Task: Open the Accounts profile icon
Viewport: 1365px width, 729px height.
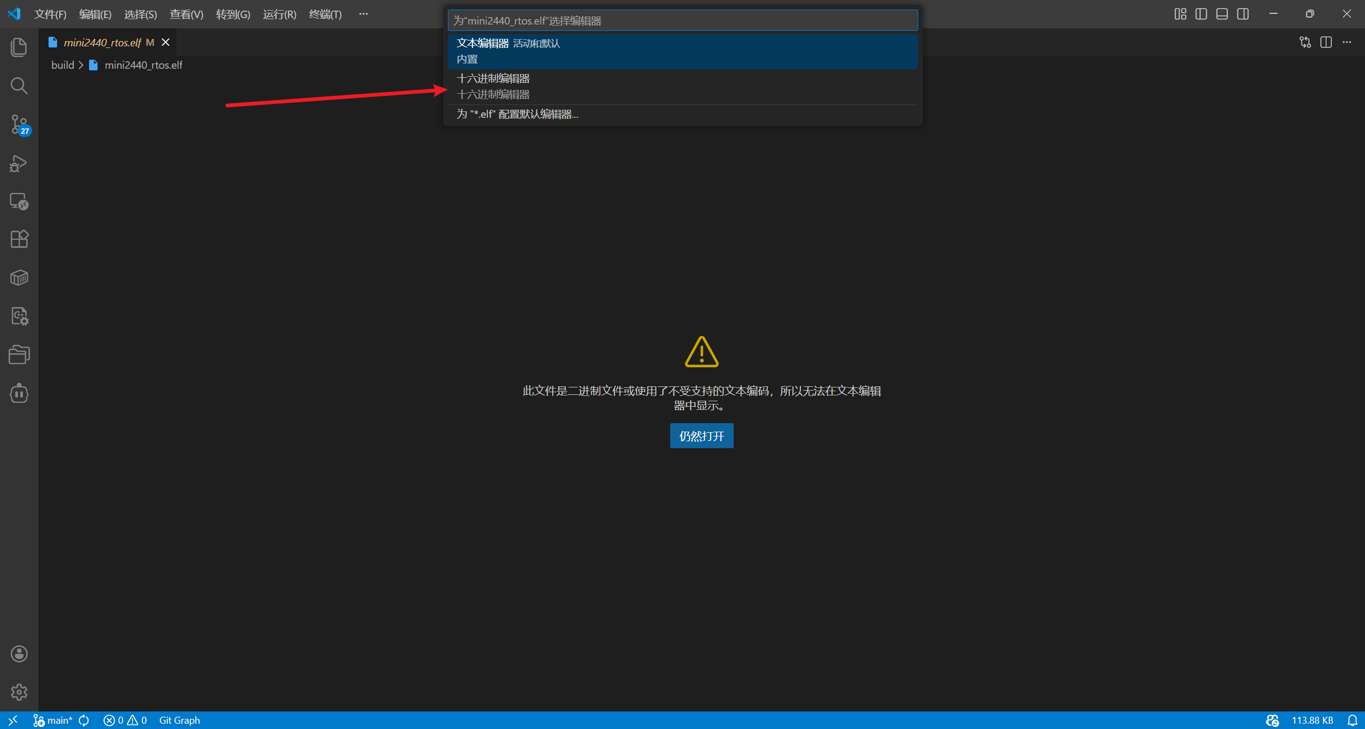Action: click(x=19, y=654)
